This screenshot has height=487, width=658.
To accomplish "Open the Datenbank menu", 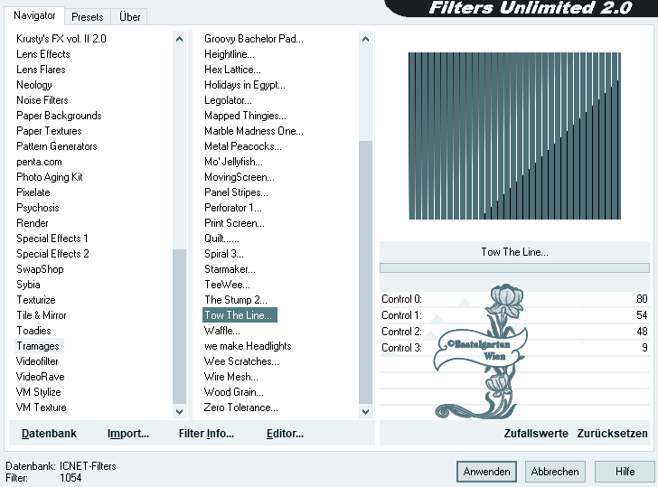I will 49,434.
